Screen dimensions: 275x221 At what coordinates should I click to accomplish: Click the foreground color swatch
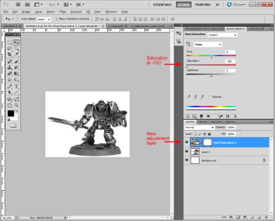[x=11, y=113]
